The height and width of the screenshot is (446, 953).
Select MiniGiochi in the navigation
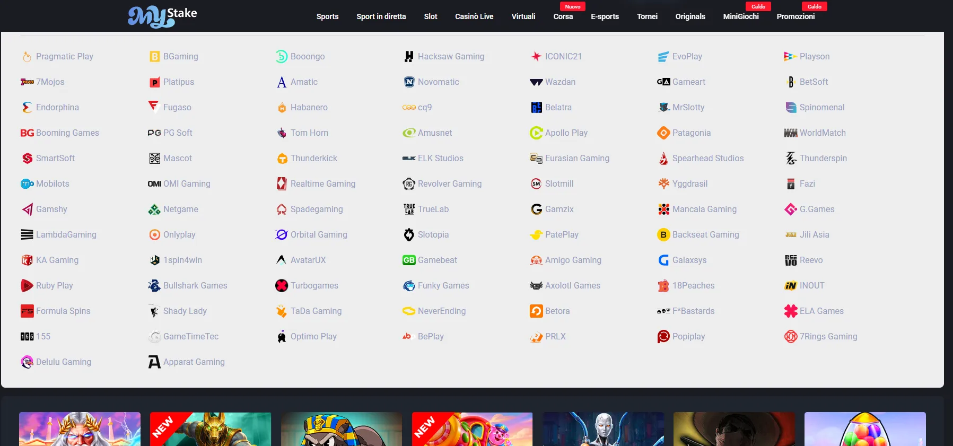click(741, 16)
